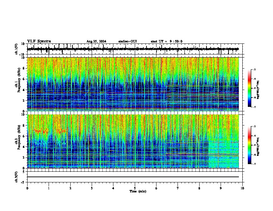
Task: Click the '-5' tick of the ch.3(V) axis
Action: pyautogui.click(x=23, y=182)
